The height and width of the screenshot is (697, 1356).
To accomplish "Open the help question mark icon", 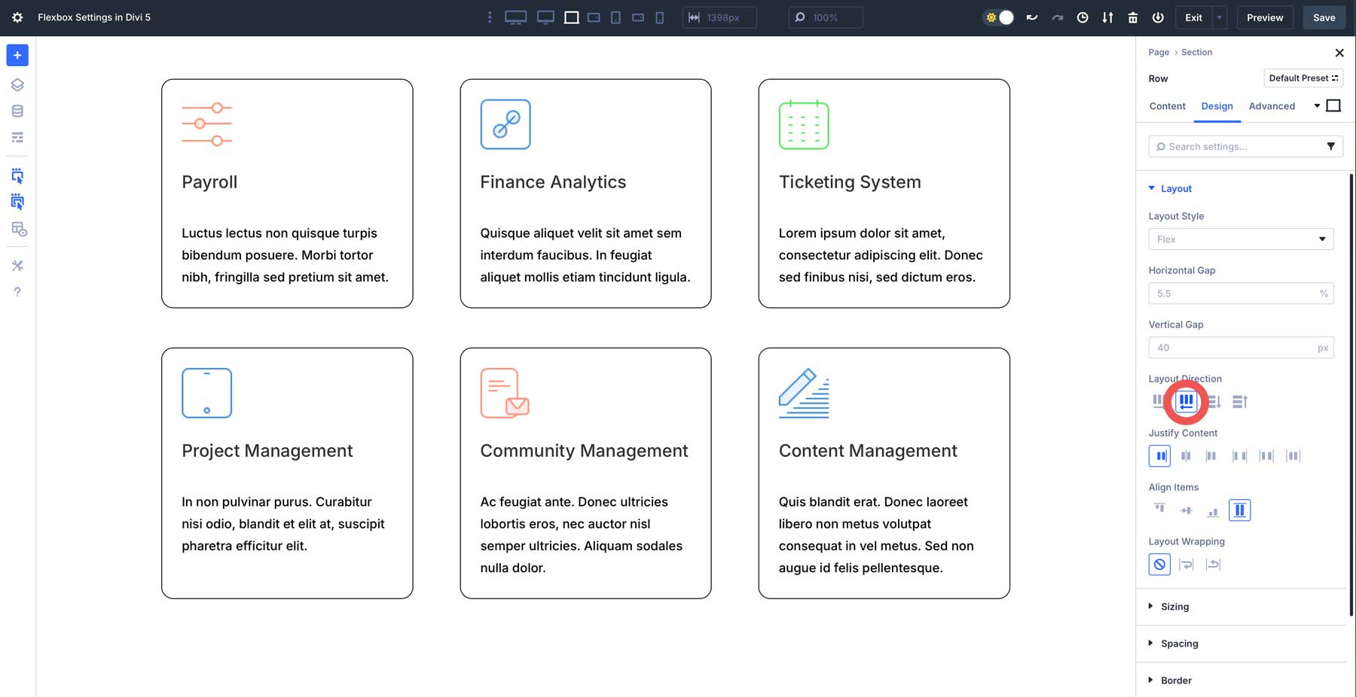I will coord(17,292).
